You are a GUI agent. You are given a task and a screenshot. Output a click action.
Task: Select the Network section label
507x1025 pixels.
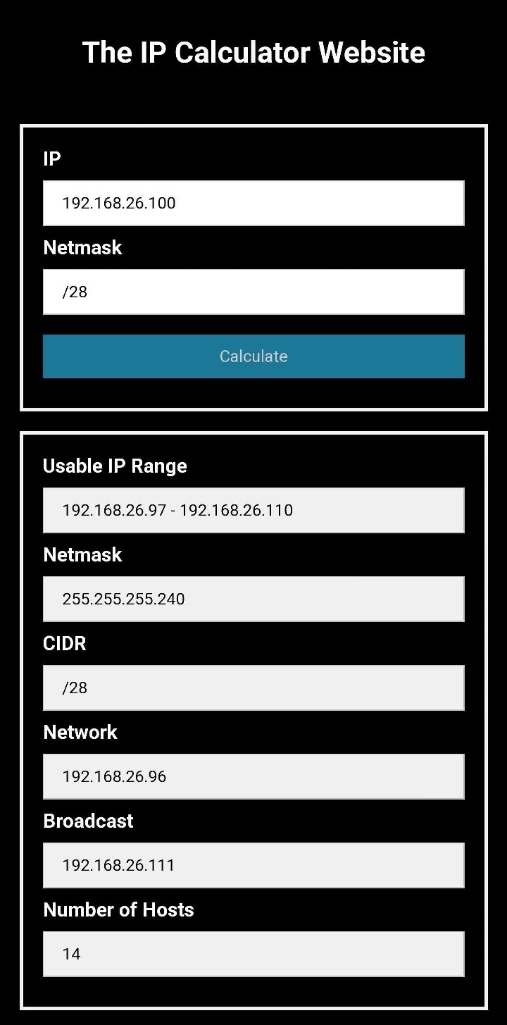click(80, 732)
